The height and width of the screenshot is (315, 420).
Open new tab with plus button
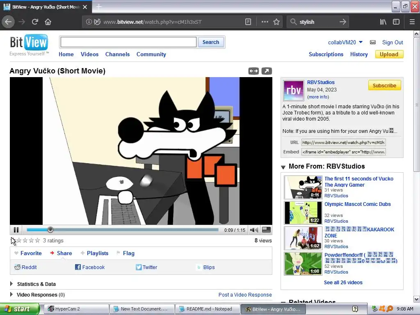(98, 7)
